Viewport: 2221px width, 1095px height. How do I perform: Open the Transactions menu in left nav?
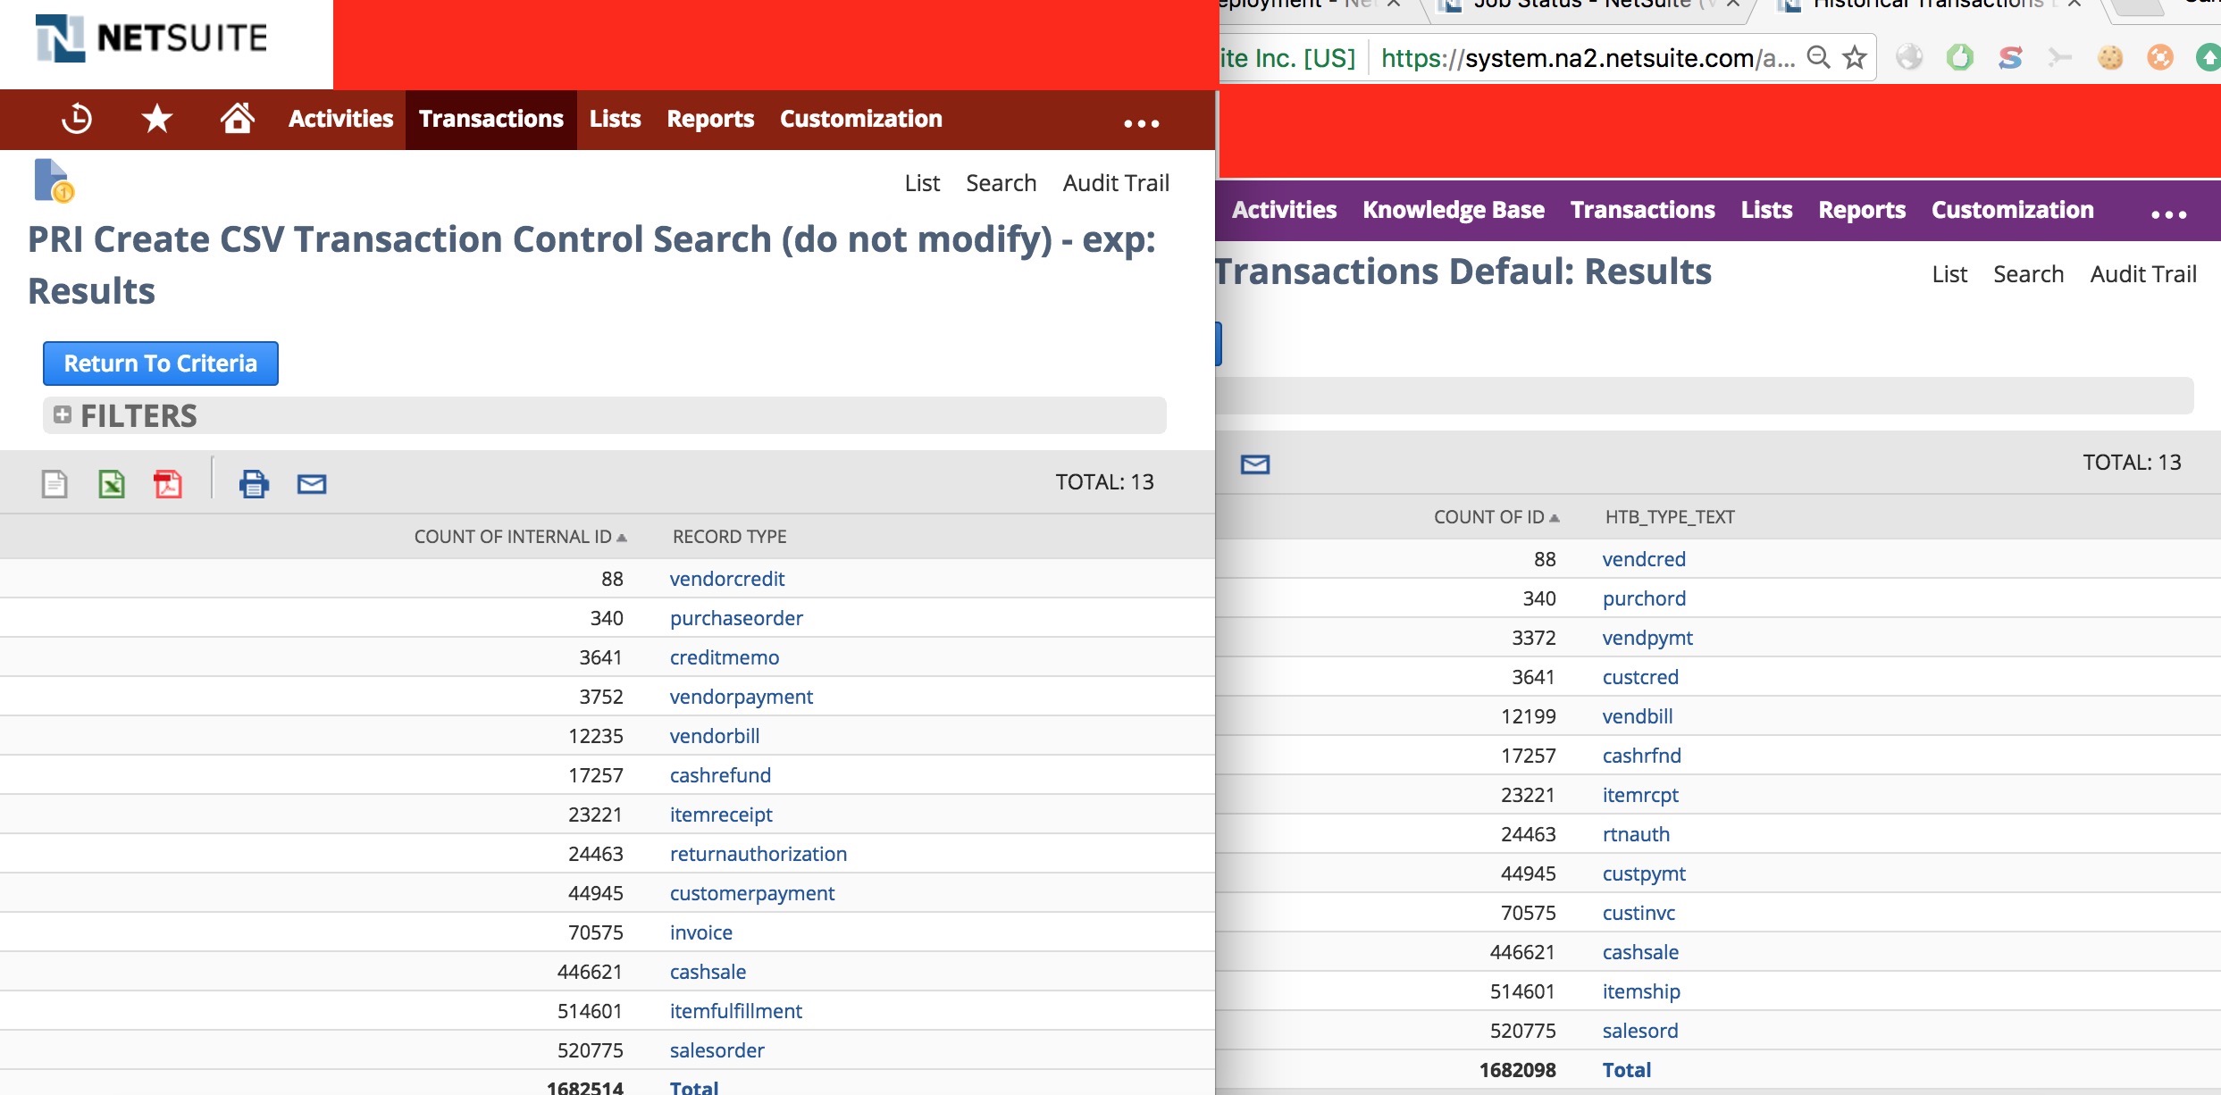click(x=490, y=119)
